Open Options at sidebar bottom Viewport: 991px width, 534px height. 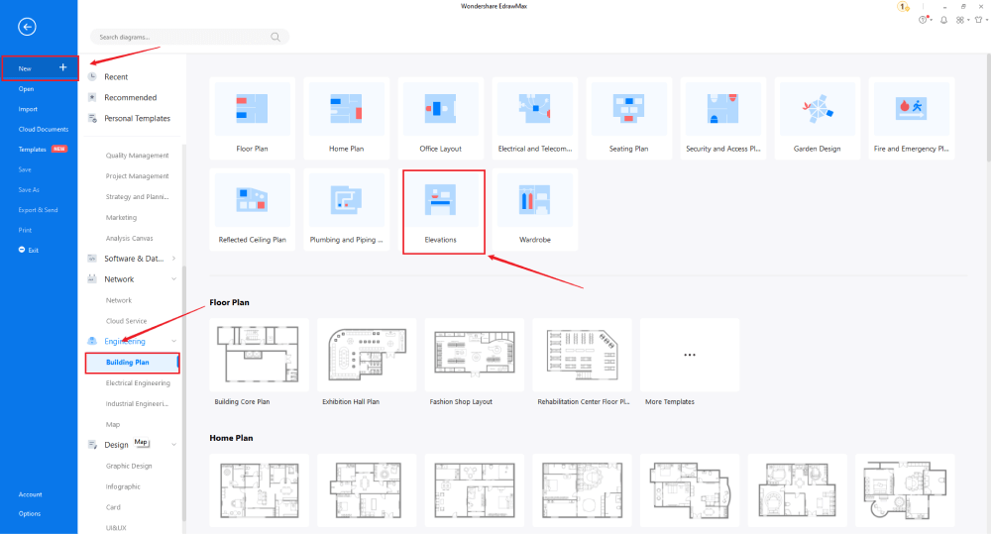coord(29,514)
